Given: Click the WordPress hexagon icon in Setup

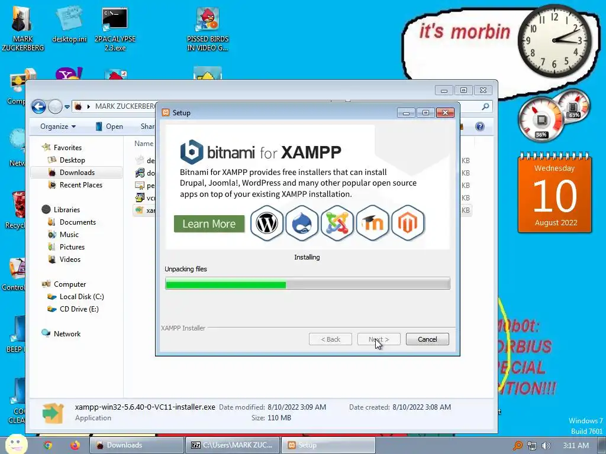Looking at the screenshot, I should pos(267,223).
